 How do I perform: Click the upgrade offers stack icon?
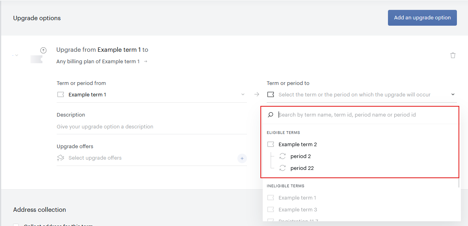point(61,158)
